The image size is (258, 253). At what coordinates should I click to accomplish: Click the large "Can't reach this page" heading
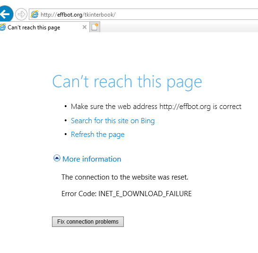pyautogui.click(x=127, y=81)
